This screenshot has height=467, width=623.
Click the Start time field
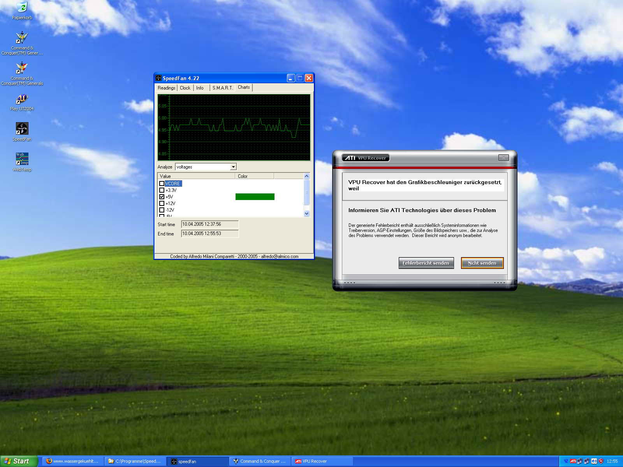[210, 224]
